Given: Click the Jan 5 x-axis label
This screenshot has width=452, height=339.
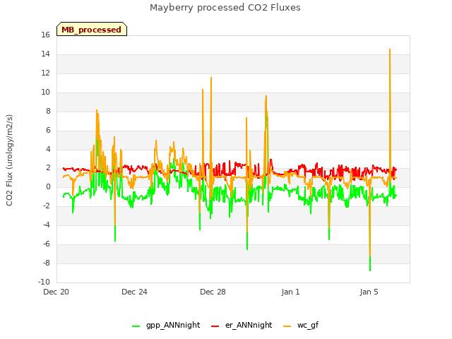Looking at the screenshot, I should (369, 292).
